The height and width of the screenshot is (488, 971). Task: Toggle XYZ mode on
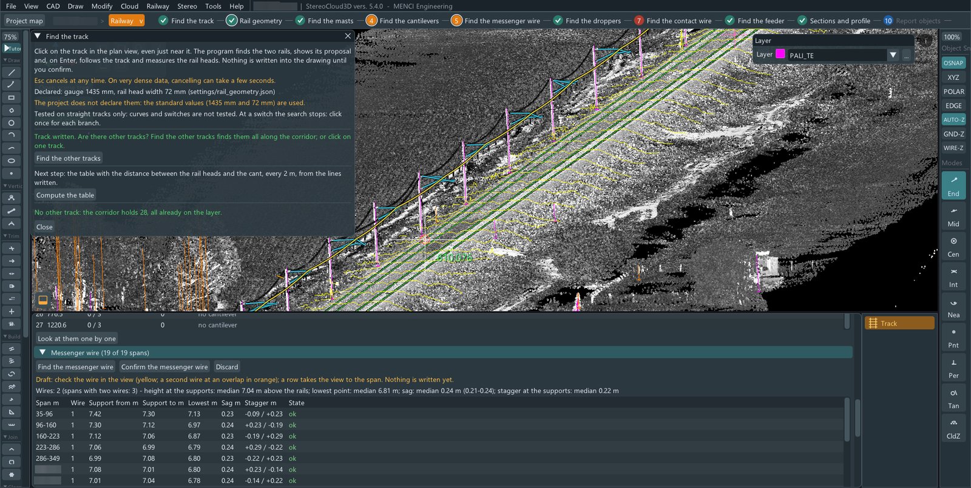(953, 78)
